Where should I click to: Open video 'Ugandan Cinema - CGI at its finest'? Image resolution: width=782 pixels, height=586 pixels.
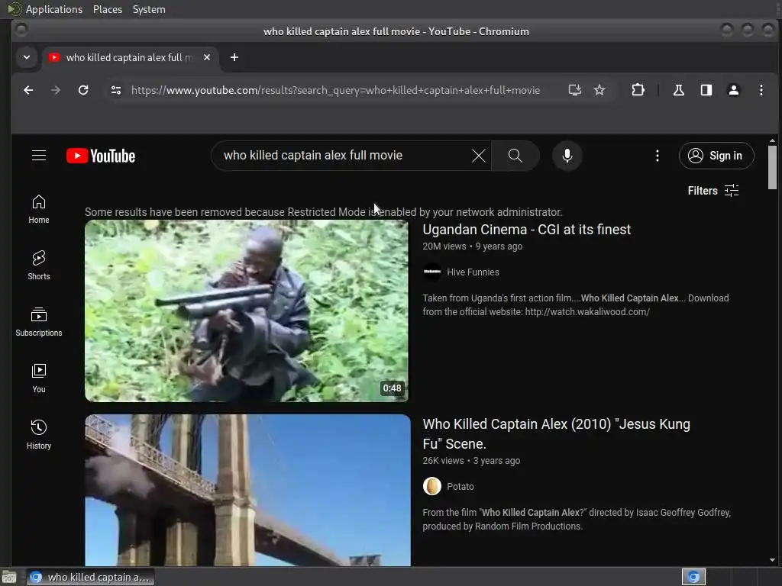point(527,230)
